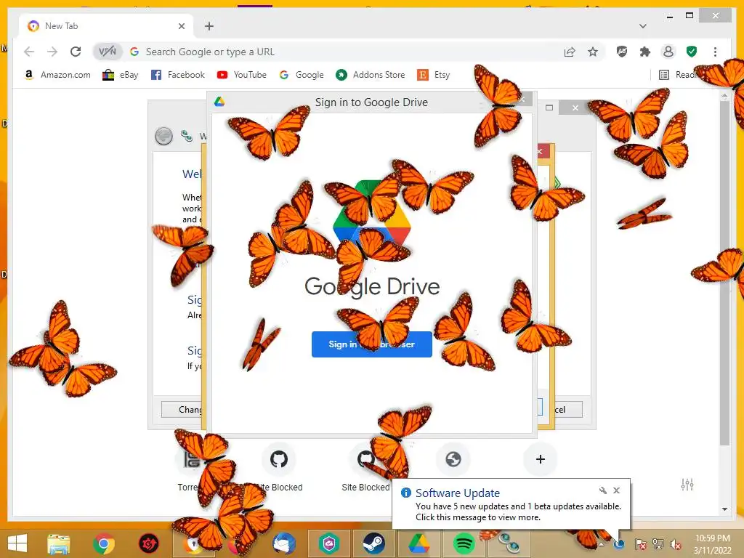The image size is (744, 558).
Task: Reload the page with refresh icon
Action: point(76,52)
